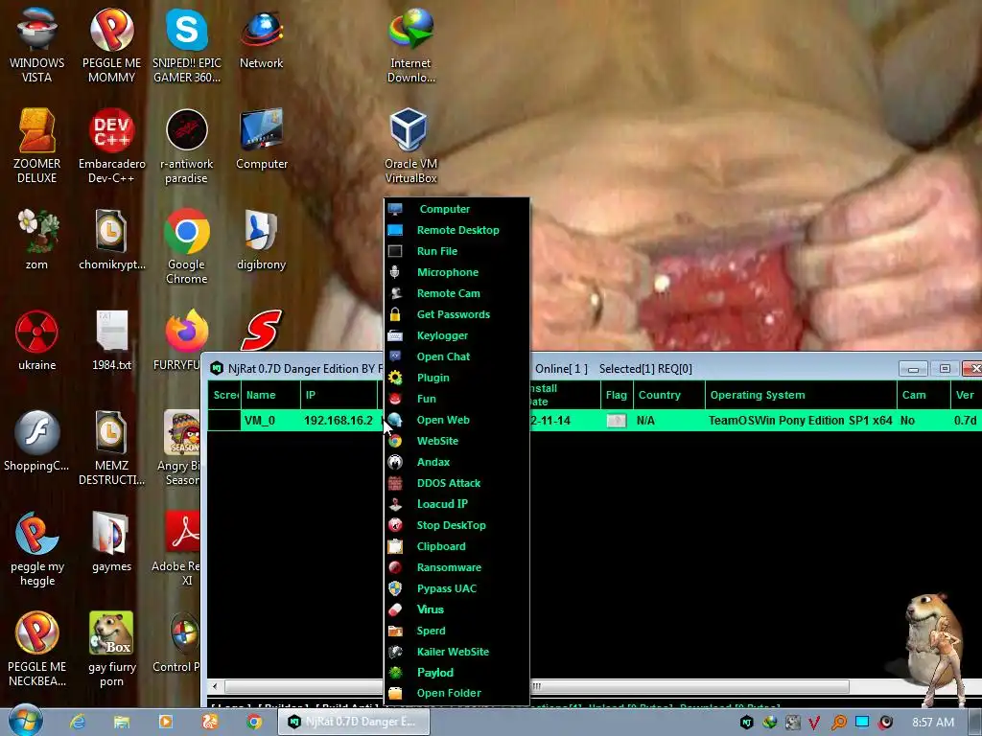
Task: Switch to the NjRat 0.7D taskbar button
Action: click(x=354, y=722)
